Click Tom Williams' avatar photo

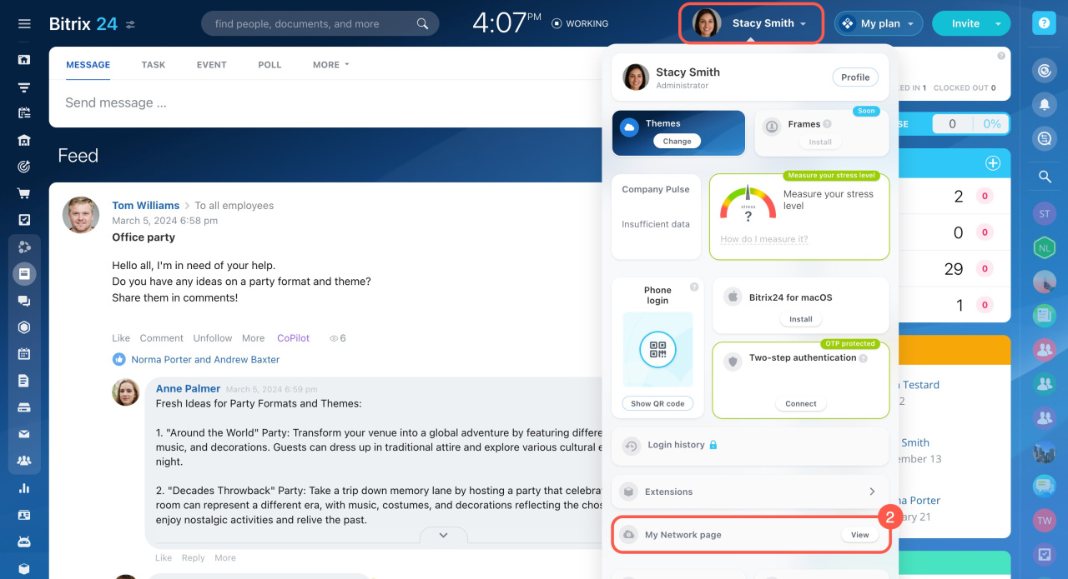[x=81, y=215]
